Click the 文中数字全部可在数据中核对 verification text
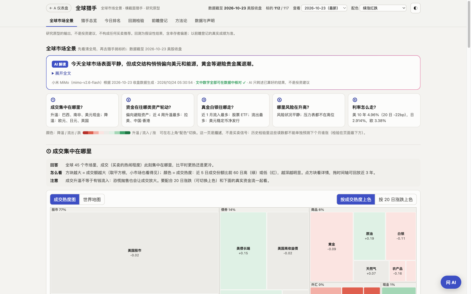Screen dimensions: 471x294 (x=220, y=83)
